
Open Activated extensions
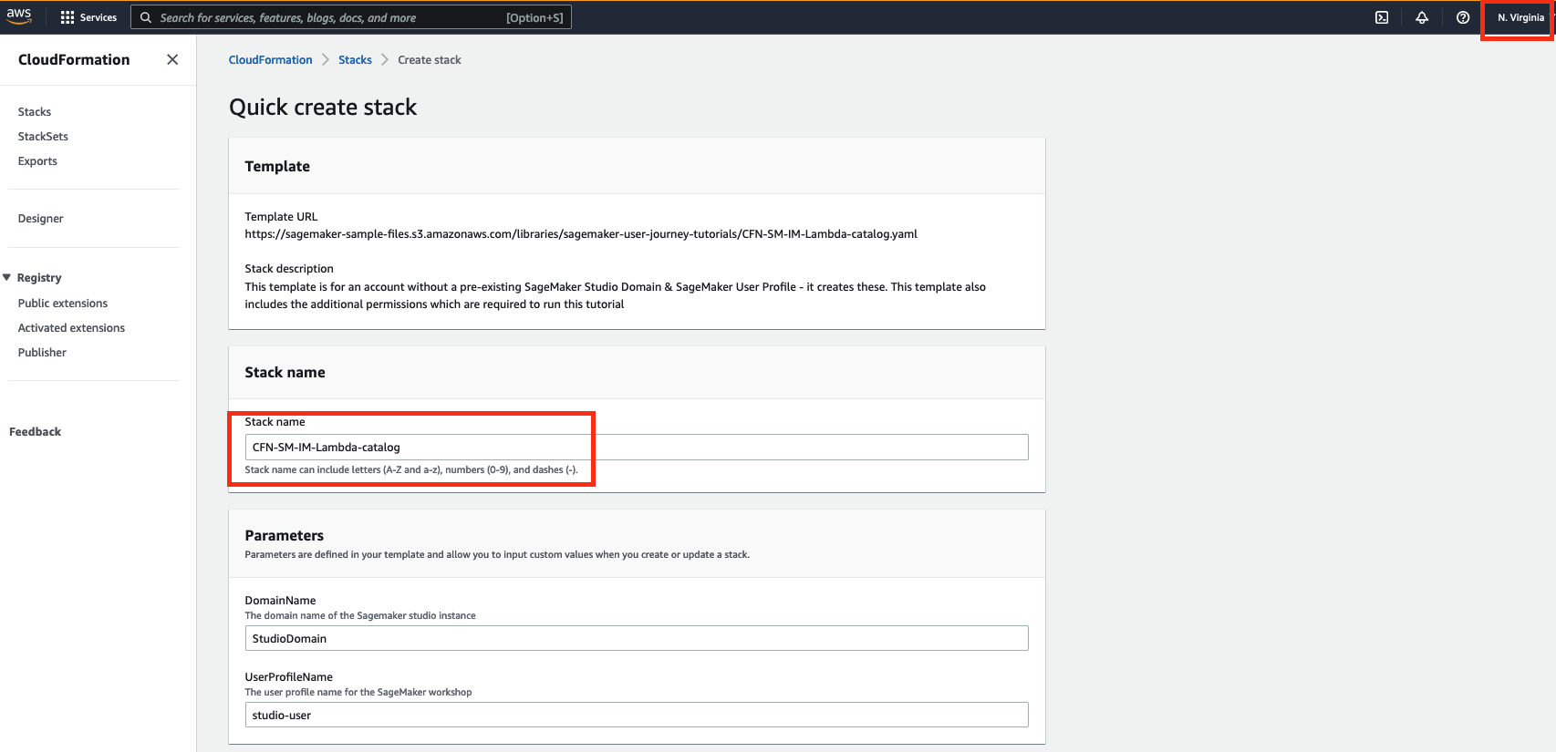coord(71,328)
